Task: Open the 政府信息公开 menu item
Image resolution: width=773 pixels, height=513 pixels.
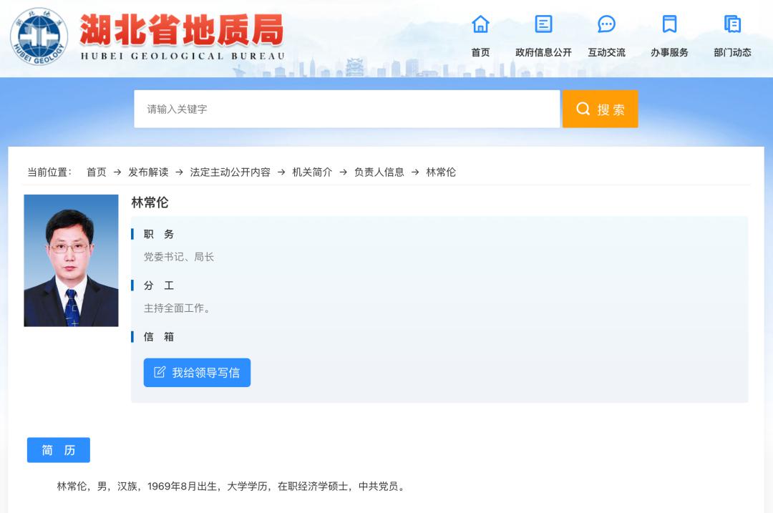Action: (x=543, y=52)
